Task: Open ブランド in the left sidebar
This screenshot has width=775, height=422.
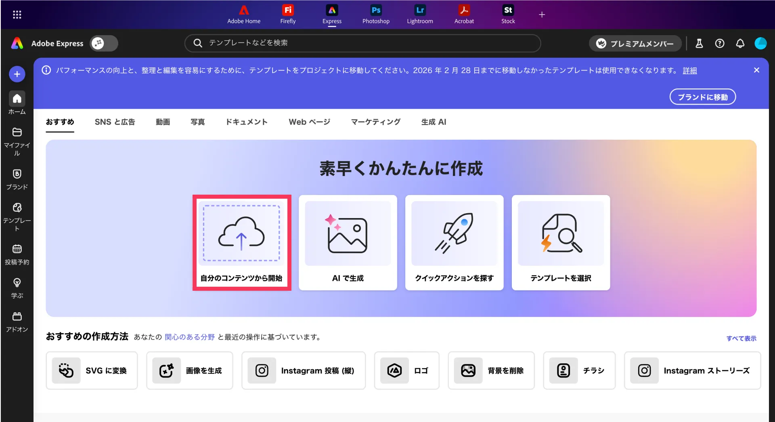Action: click(x=17, y=179)
